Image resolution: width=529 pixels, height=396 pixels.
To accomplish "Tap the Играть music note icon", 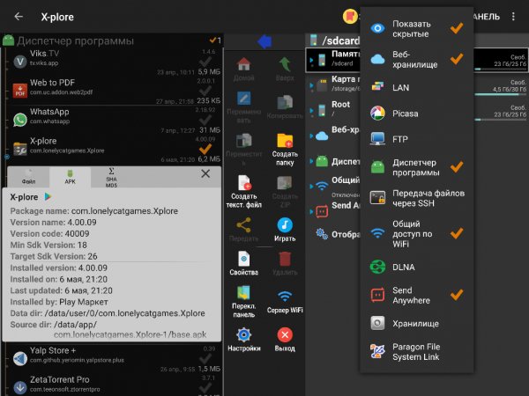I will (285, 225).
